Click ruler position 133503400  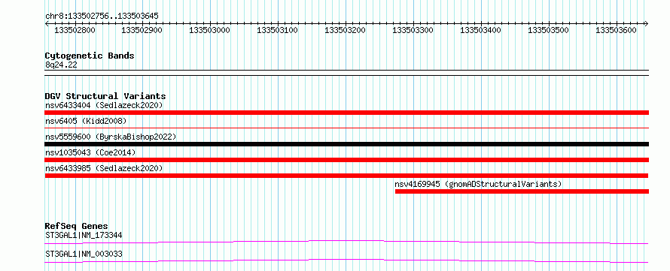coord(481,30)
